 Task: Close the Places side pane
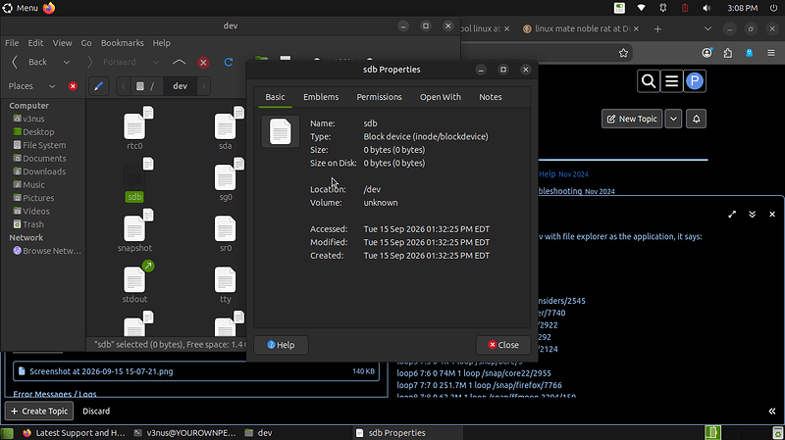[73, 86]
